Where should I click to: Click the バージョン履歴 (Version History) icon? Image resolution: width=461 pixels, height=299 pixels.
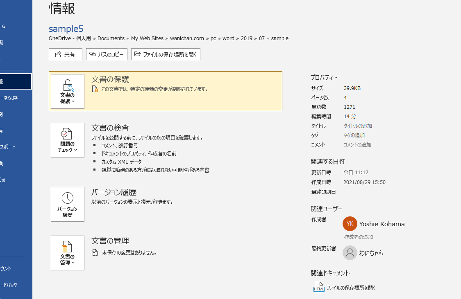[x=67, y=204]
